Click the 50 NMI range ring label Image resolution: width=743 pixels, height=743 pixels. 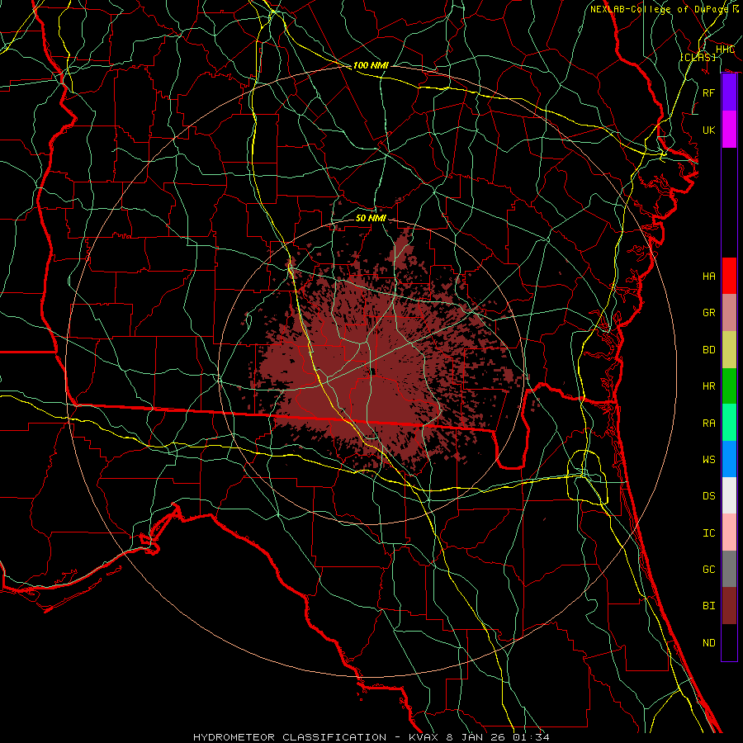coord(371,218)
